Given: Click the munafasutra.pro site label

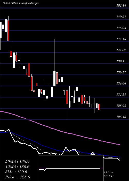Looking at the screenshot, I should [x=29, y=3].
